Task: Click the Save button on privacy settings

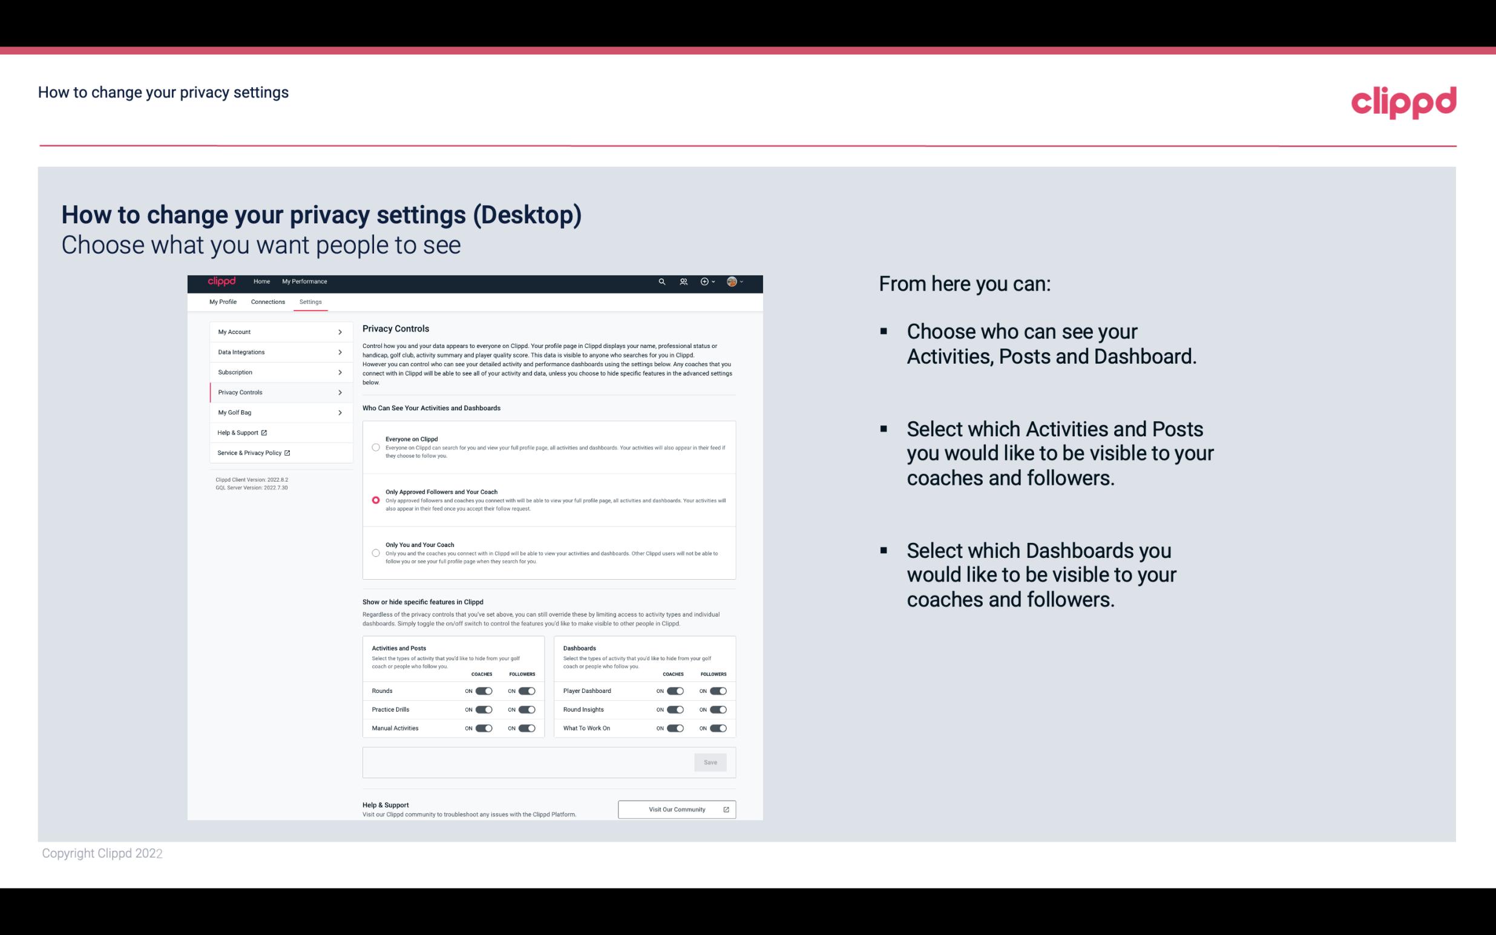Action: [x=710, y=761]
